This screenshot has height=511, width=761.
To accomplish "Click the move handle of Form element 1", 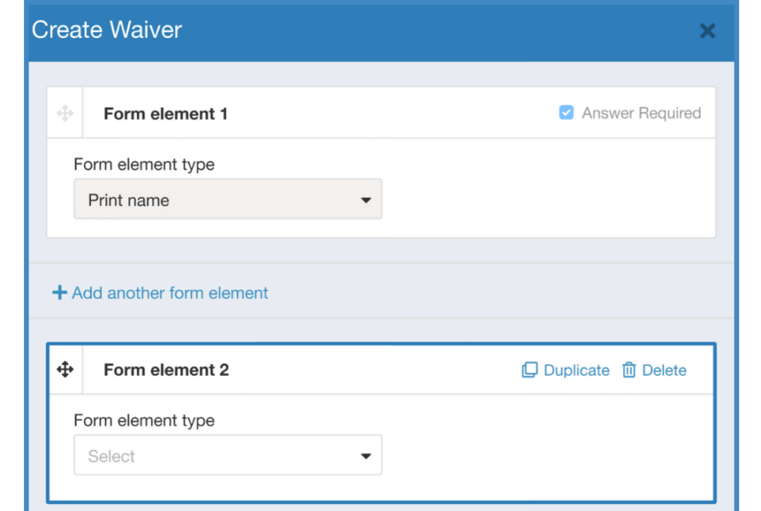I will tap(65, 113).
